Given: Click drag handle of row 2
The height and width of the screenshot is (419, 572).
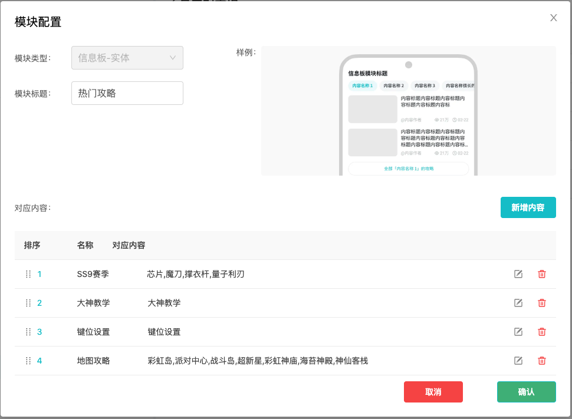Looking at the screenshot, I should (28, 303).
